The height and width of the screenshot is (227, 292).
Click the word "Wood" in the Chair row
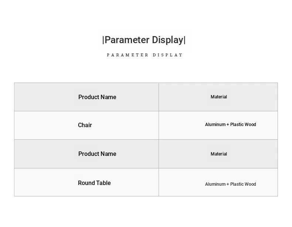250,125
